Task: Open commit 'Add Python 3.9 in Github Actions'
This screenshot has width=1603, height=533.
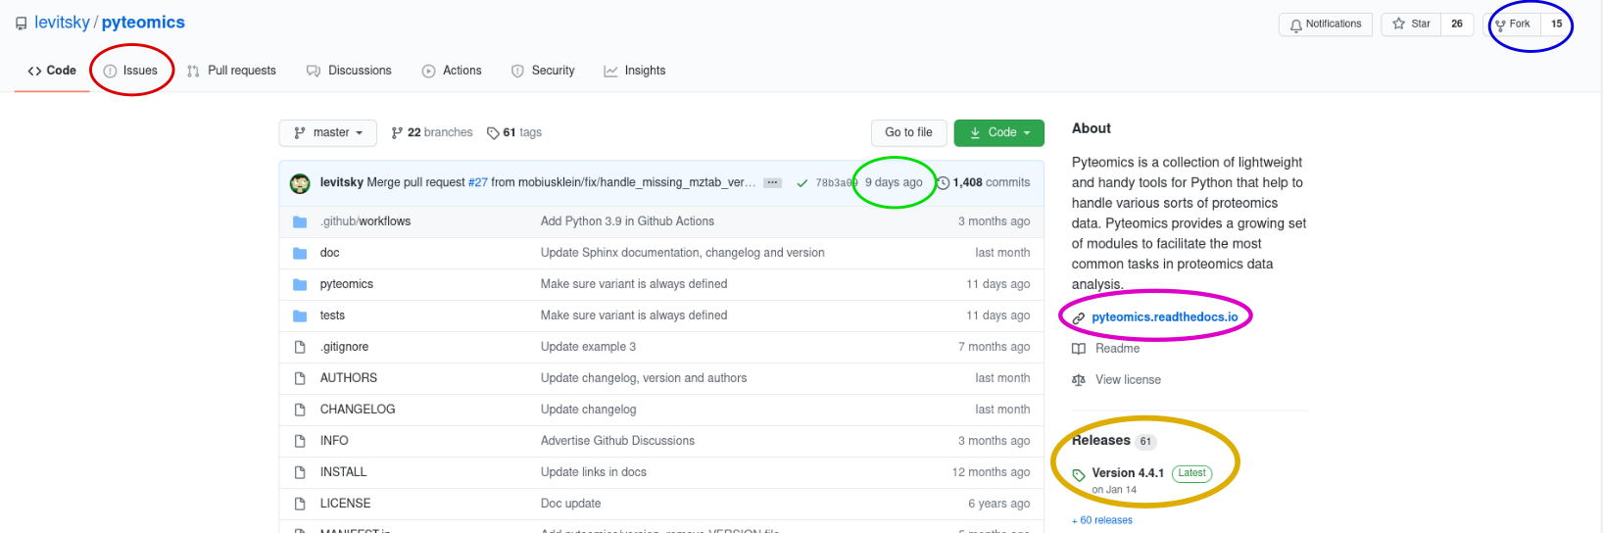Action: point(627,221)
